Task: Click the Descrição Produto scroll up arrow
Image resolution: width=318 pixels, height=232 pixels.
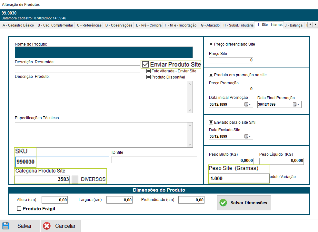Action: click(x=190, y=84)
